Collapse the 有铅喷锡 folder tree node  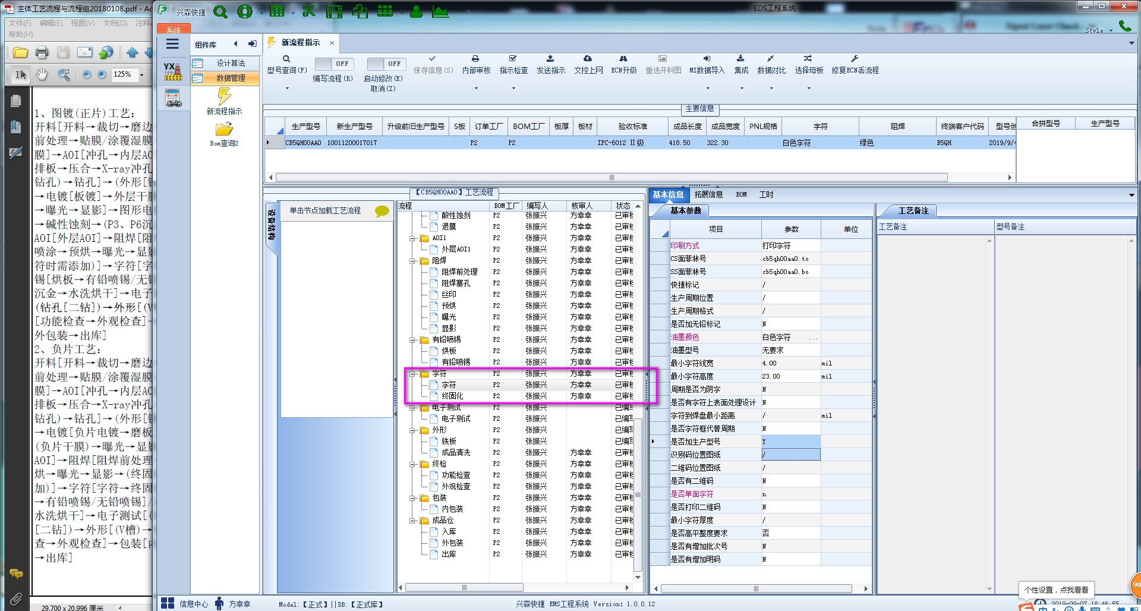(412, 340)
